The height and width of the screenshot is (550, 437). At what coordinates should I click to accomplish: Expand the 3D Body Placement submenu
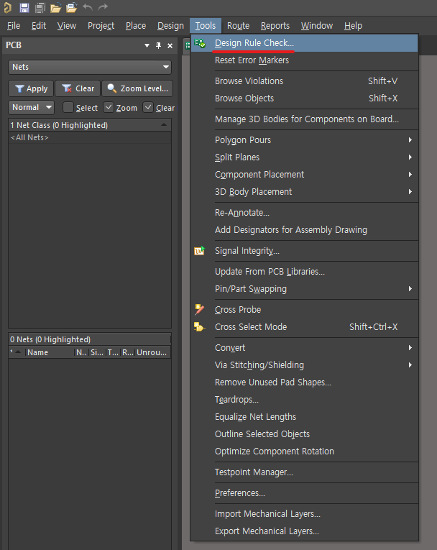pyautogui.click(x=410, y=191)
